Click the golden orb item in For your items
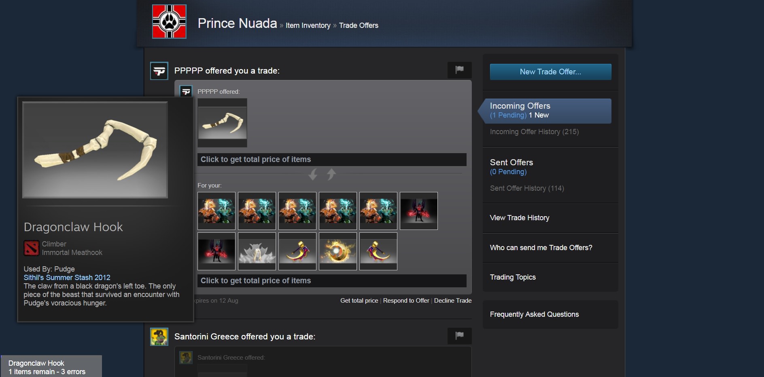The height and width of the screenshot is (377, 764). (x=338, y=251)
